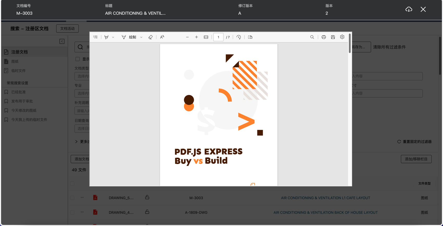Screen dimensions: 443x226
Task: Tick the select-all checkbox in table header
Action: (x=72, y=183)
